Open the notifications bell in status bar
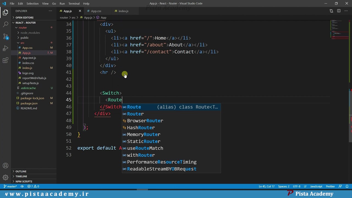The height and width of the screenshot is (198, 352). click(x=347, y=186)
